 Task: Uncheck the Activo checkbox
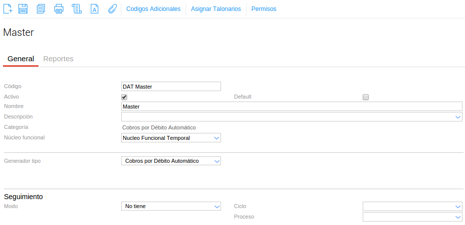pos(124,97)
